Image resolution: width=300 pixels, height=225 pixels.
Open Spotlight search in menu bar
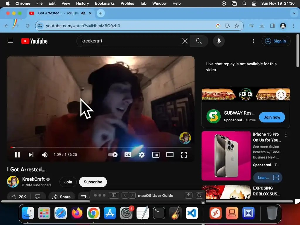pyautogui.click(x=244, y=3)
